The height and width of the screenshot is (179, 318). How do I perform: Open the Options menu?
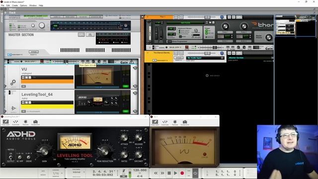pyautogui.click(x=23, y=5)
